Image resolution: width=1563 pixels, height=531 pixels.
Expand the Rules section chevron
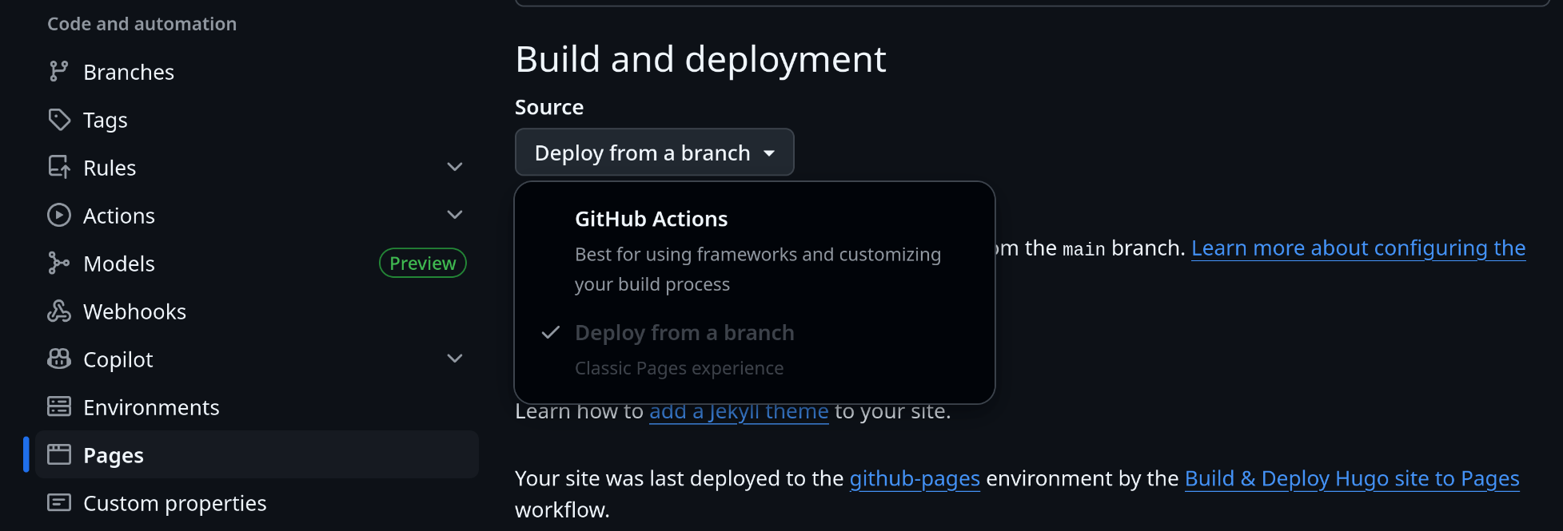click(455, 167)
